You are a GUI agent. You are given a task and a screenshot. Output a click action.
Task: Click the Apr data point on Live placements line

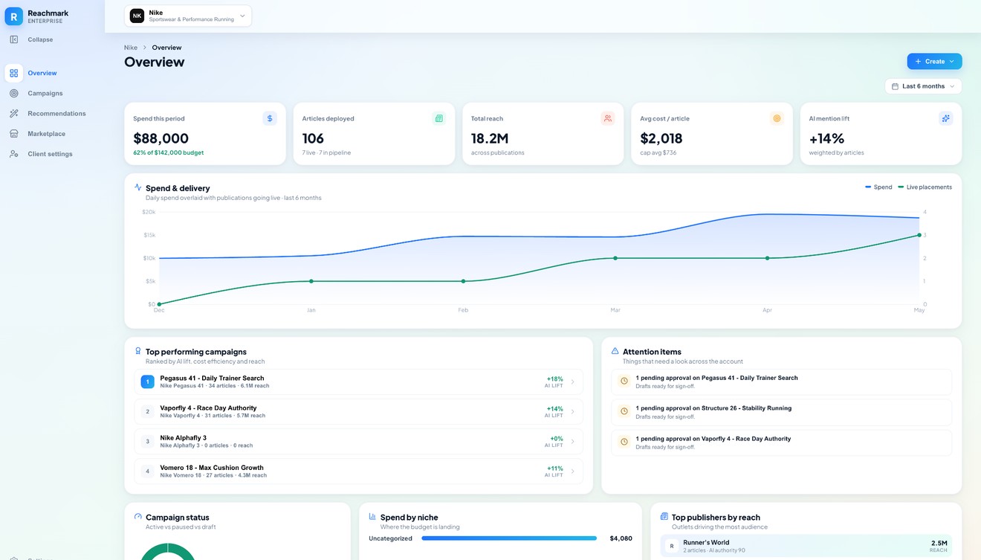[x=768, y=258]
